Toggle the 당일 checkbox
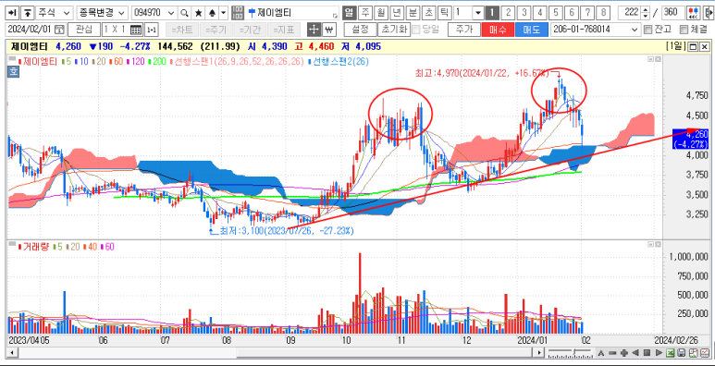The image size is (715, 366). (415, 30)
